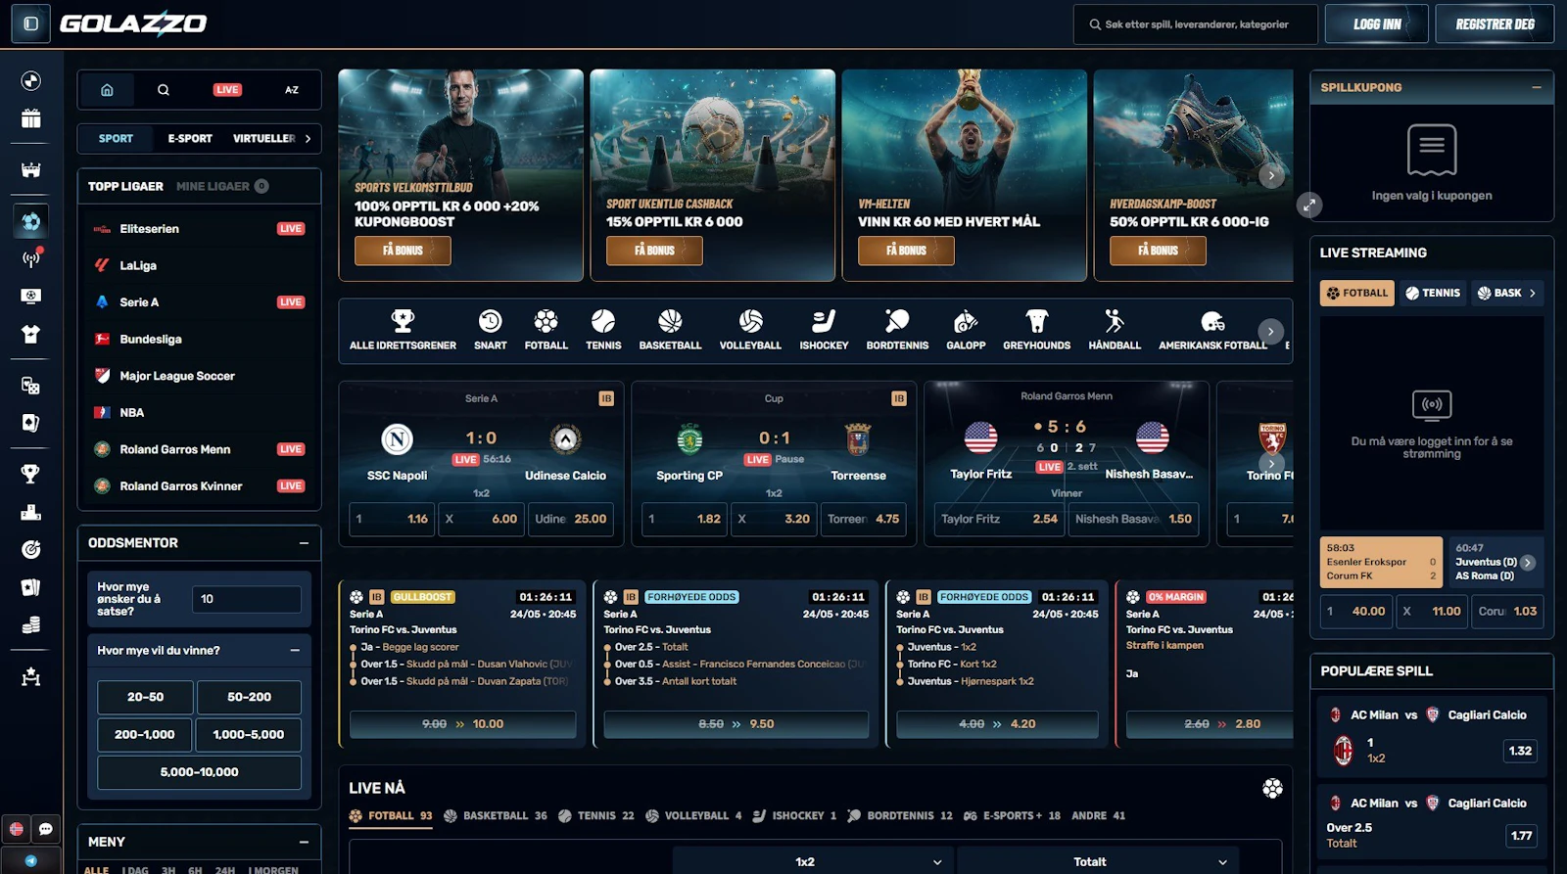Select the 5,000-10,000 win amount option
Image resolution: width=1567 pixels, height=874 pixels.
tap(199, 772)
